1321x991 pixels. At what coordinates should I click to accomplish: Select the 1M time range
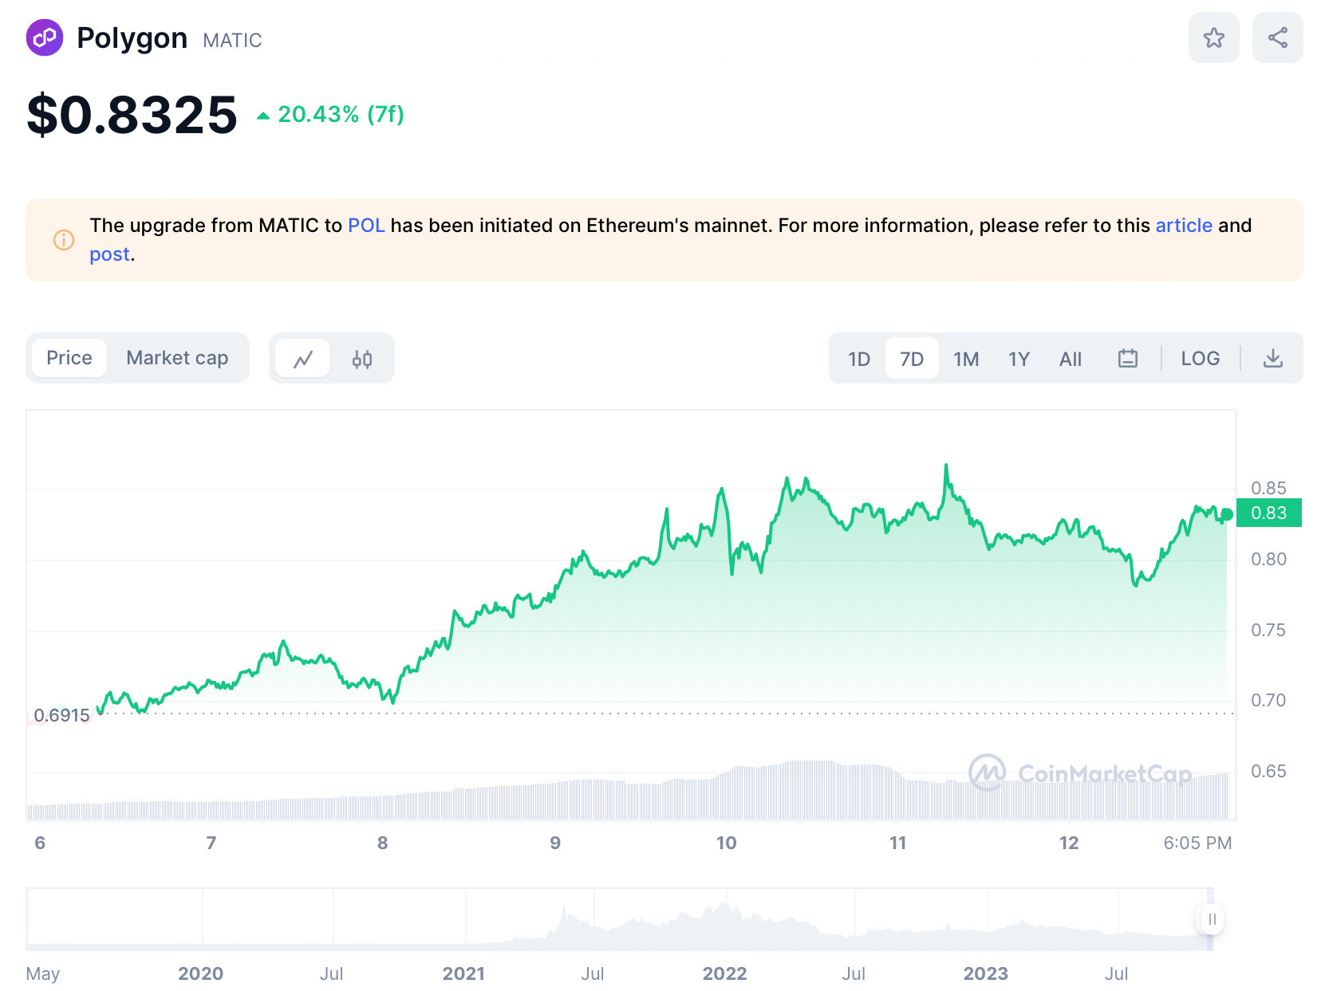[x=966, y=359]
